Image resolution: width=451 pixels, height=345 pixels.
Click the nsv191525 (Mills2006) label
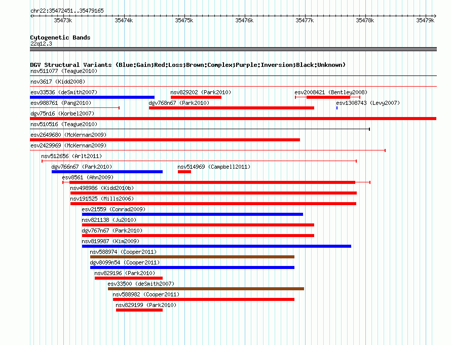tap(102, 199)
